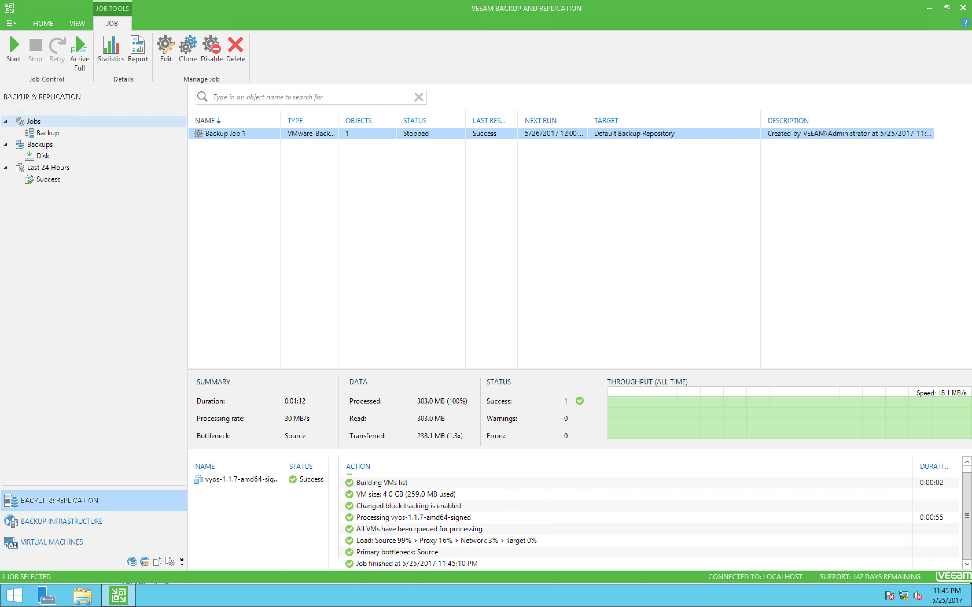Open the job Report
Viewport: 972px width, 607px height.
click(138, 49)
